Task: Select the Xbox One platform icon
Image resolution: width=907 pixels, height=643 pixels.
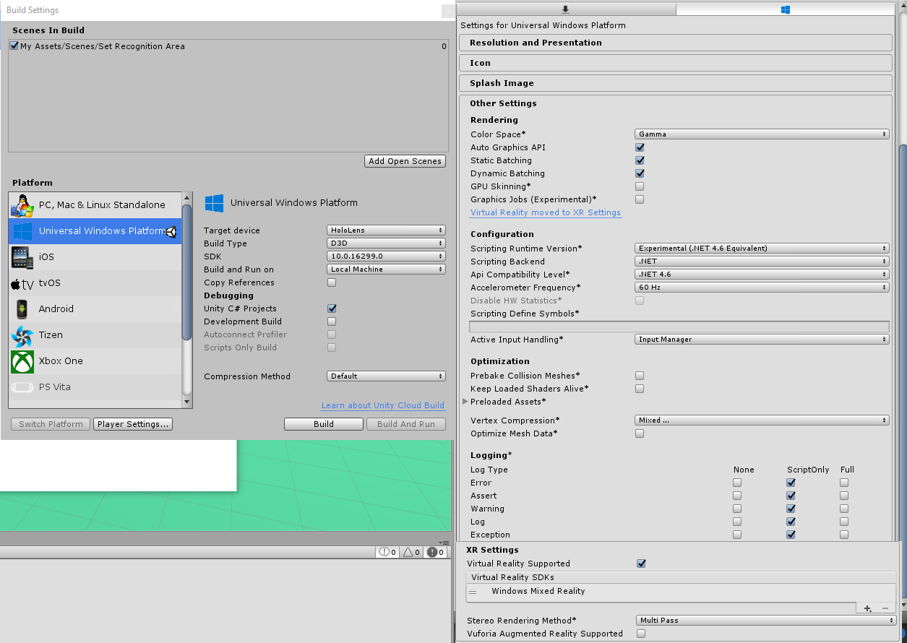Action: pyautogui.click(x=22, y=361)
